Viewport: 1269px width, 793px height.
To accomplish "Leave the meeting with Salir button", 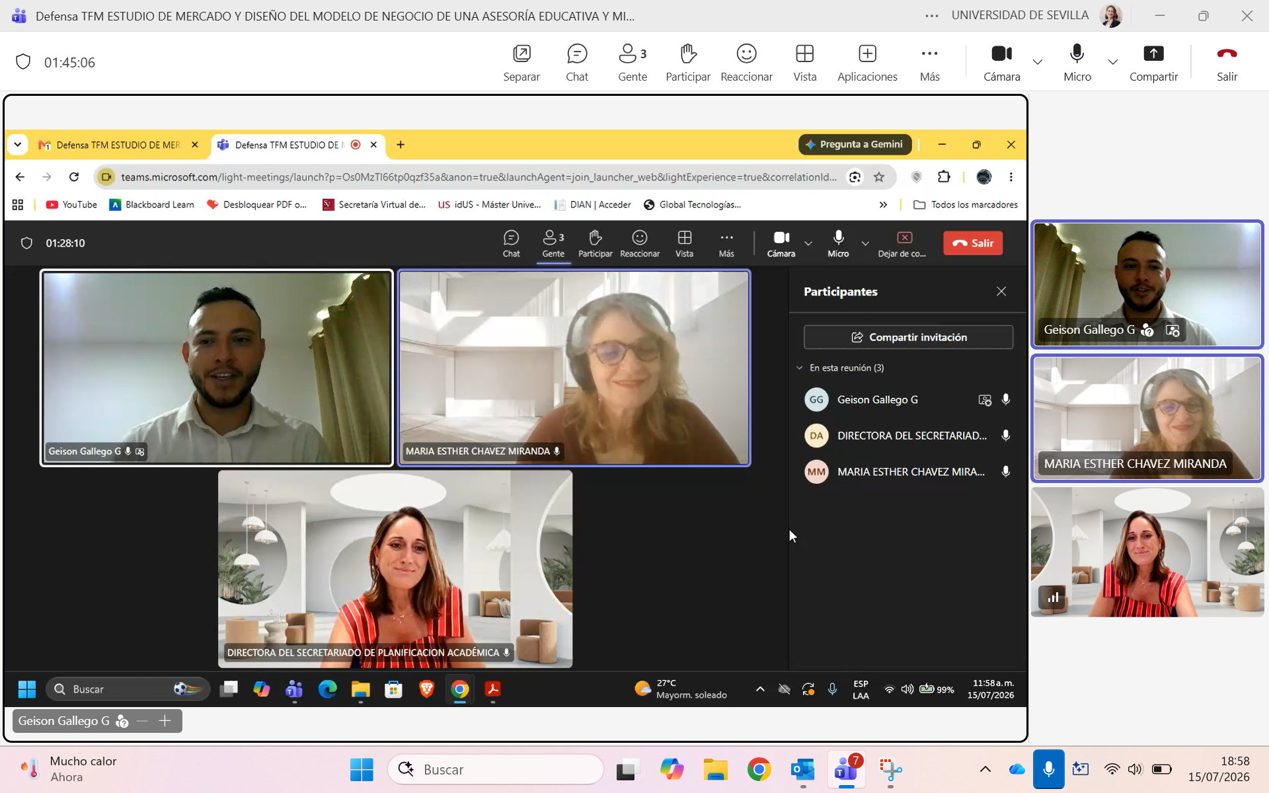I will pos(1227,63).
